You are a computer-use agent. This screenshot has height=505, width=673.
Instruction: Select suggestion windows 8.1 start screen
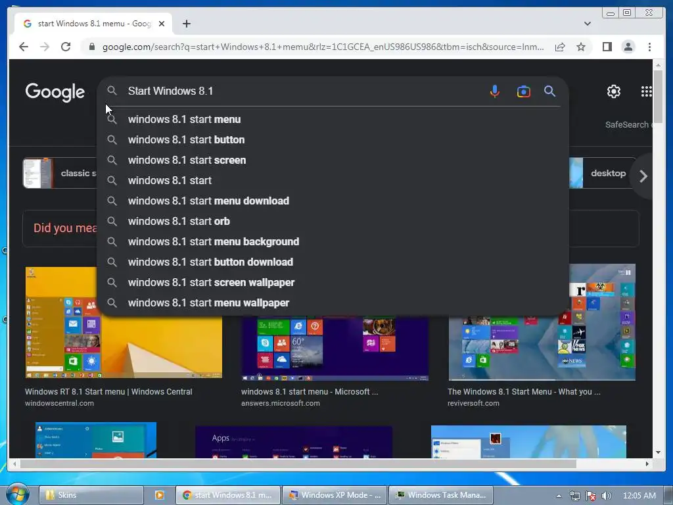coord(333,160)
